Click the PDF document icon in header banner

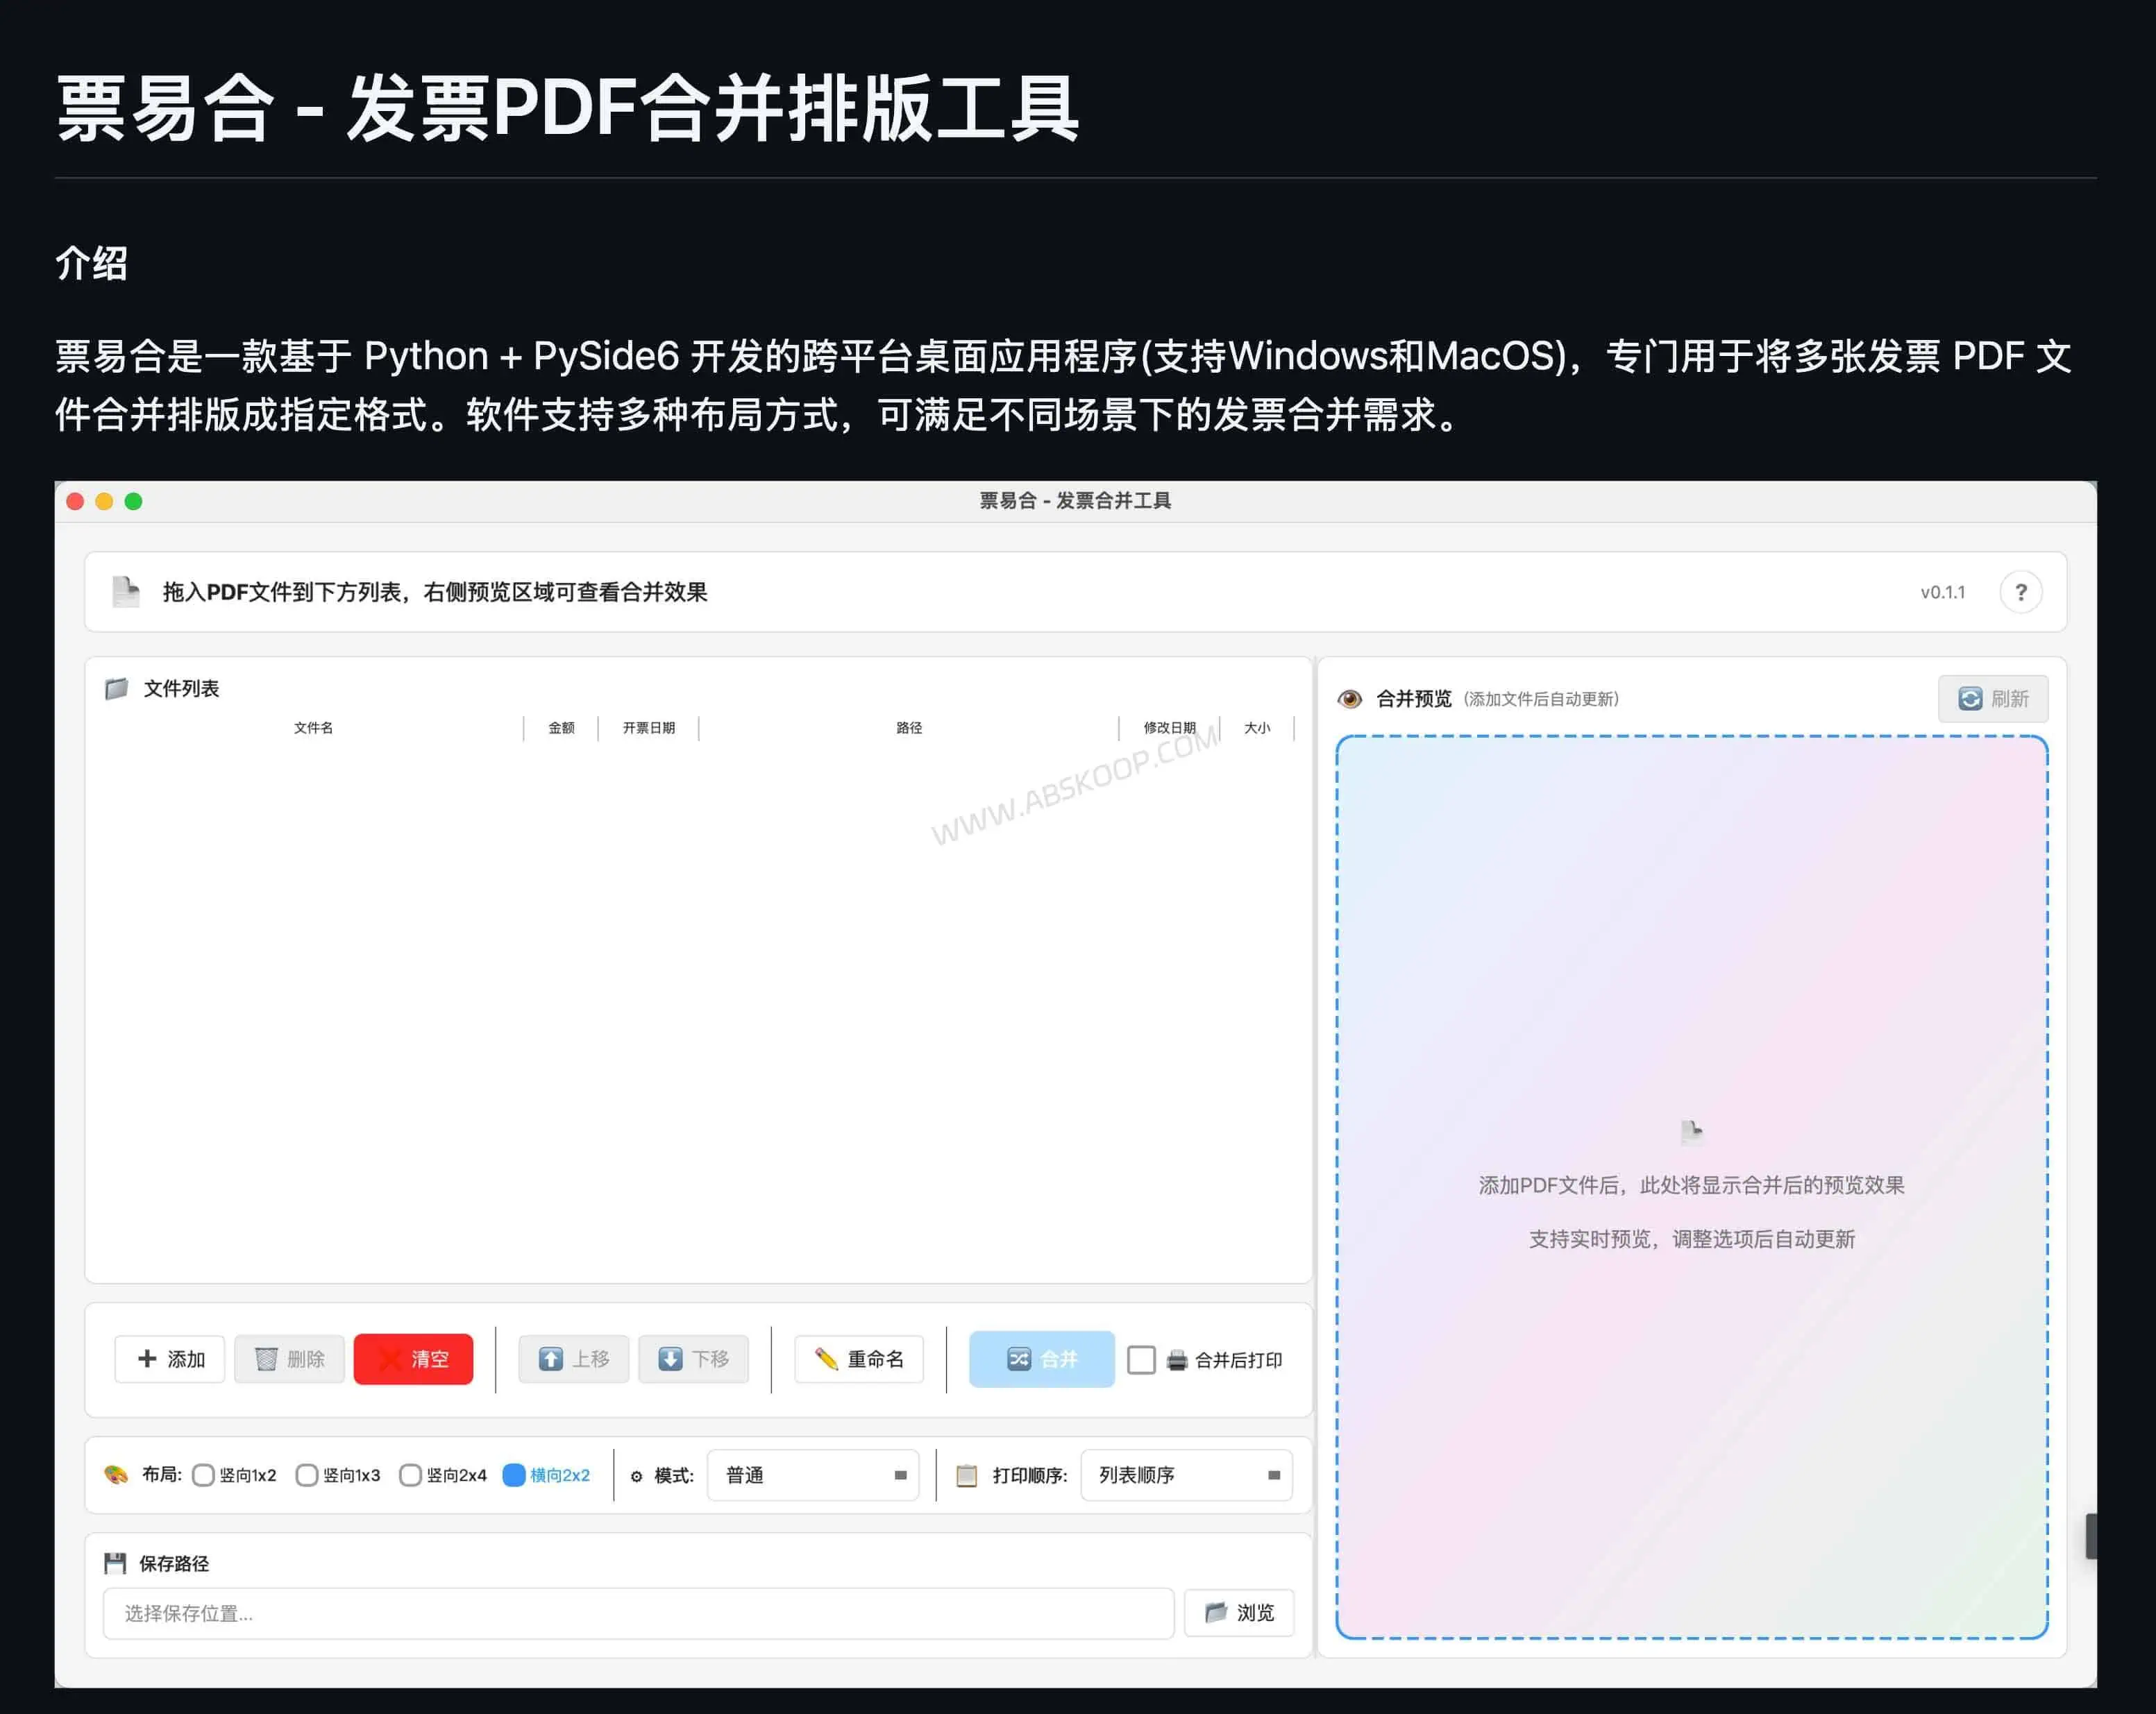[126, 592]
